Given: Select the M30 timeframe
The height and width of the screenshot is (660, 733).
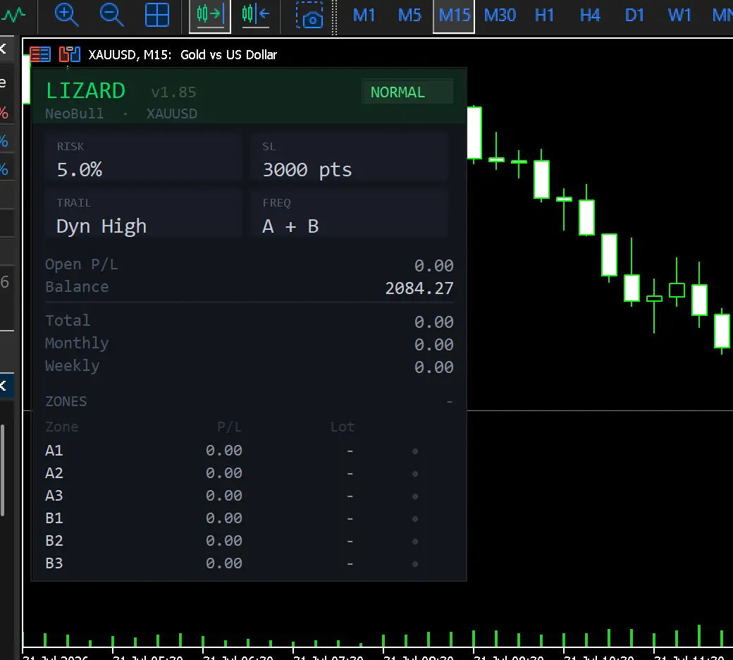Looking at the screenshot, I should click(500, 16).
